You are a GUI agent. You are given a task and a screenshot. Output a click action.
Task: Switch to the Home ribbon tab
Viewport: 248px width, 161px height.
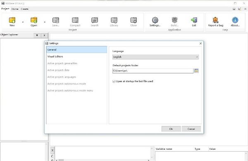point(15,9)
